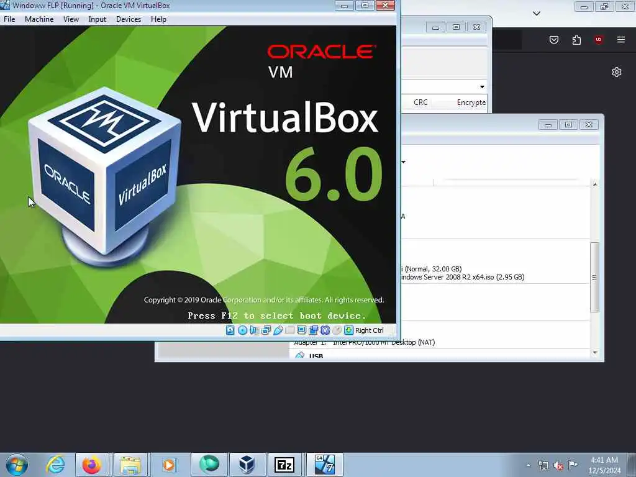Screen dimensions: 636x477
Task: Click the 'Right Ctrl' host key label
Action: click(x=369, y=330)
